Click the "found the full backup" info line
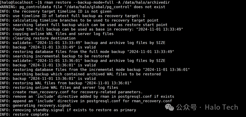The width and height of the screenshot is (246, 117). (91, 29)
